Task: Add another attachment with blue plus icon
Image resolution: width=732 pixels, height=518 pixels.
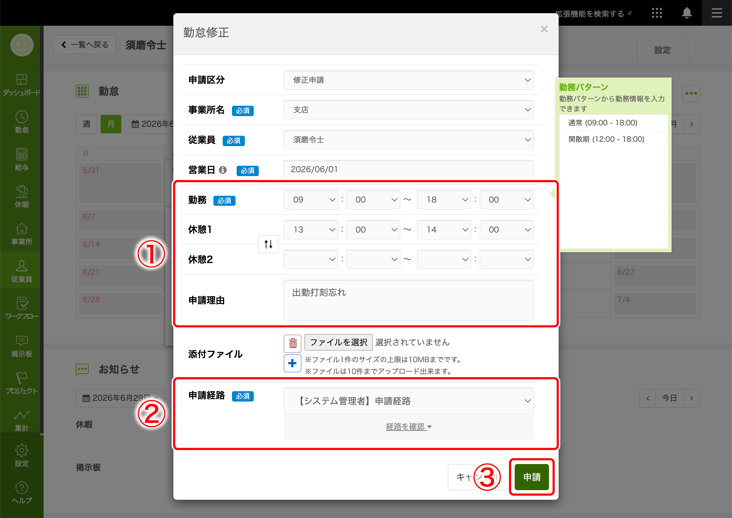Action: coord(292,363)
